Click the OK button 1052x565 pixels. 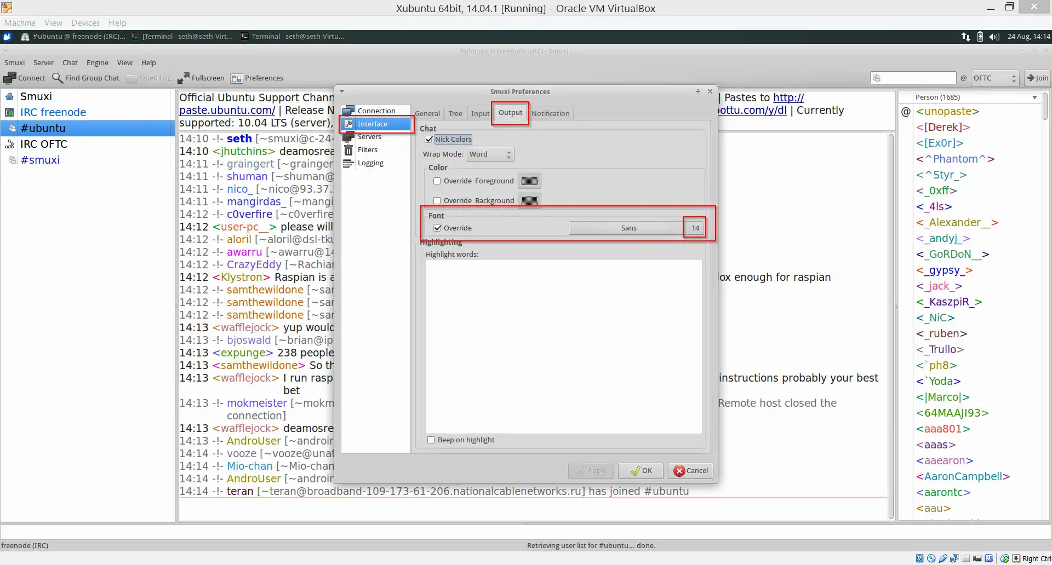click(x=641, y=471)
